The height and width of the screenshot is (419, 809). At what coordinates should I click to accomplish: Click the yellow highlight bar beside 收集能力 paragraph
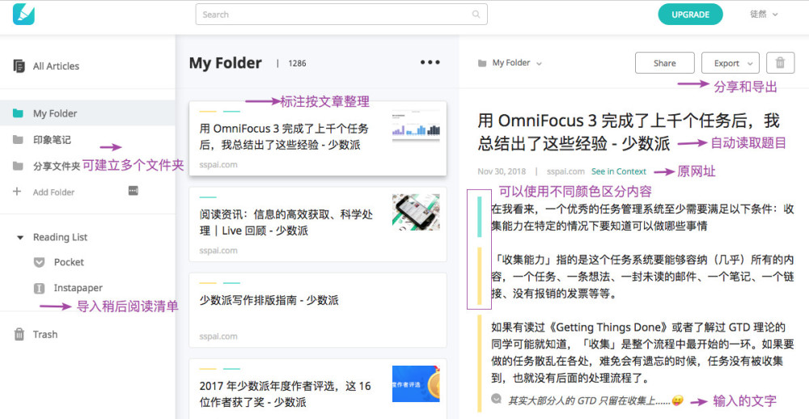coord(480,276)
